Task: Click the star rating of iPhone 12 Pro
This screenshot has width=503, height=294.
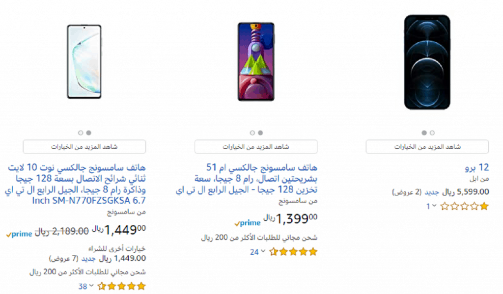Action: pyautogui.click(x=465, y=206)
